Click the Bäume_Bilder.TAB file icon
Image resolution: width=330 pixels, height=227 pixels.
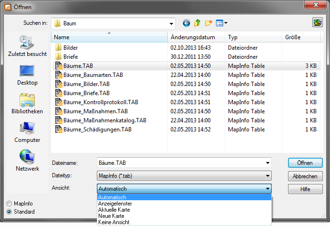pos(59,84)
